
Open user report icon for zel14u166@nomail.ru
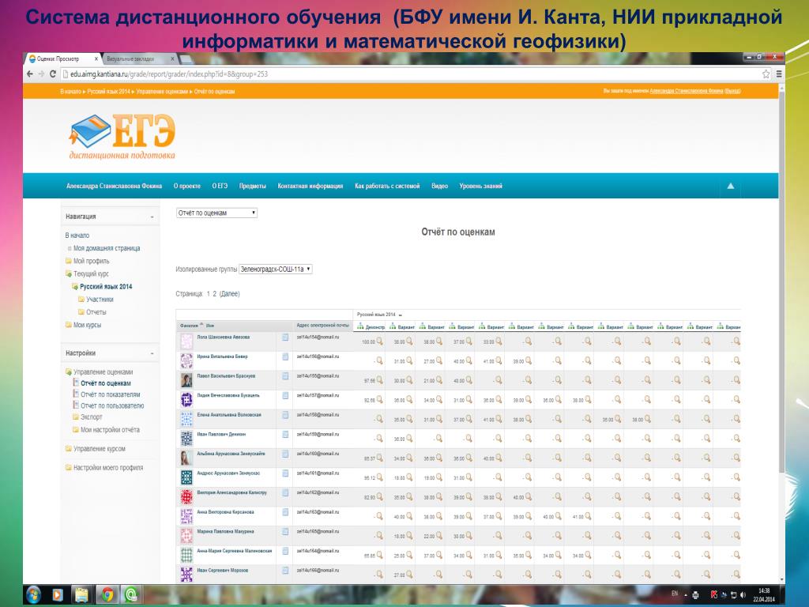[285, 571]
